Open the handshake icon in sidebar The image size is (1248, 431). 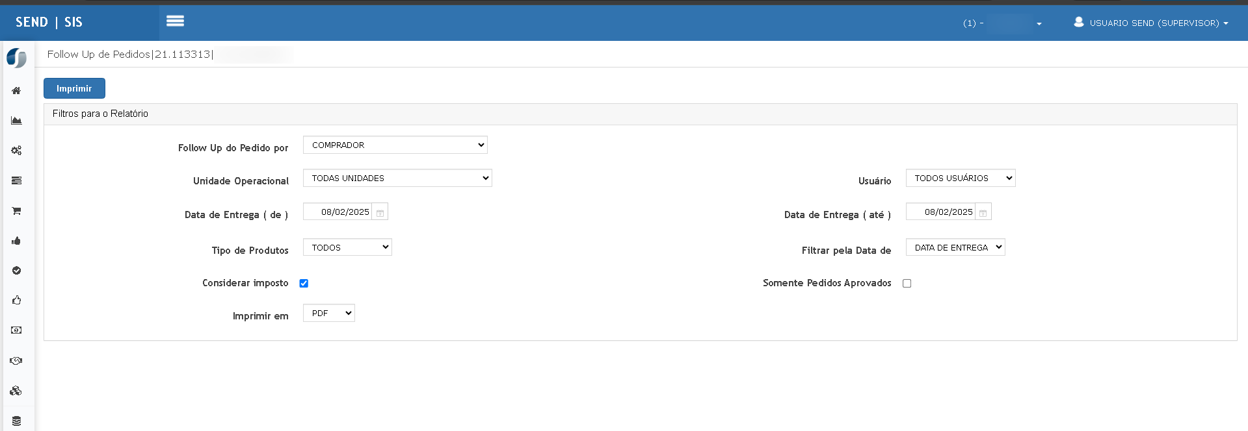coord(16,361)
